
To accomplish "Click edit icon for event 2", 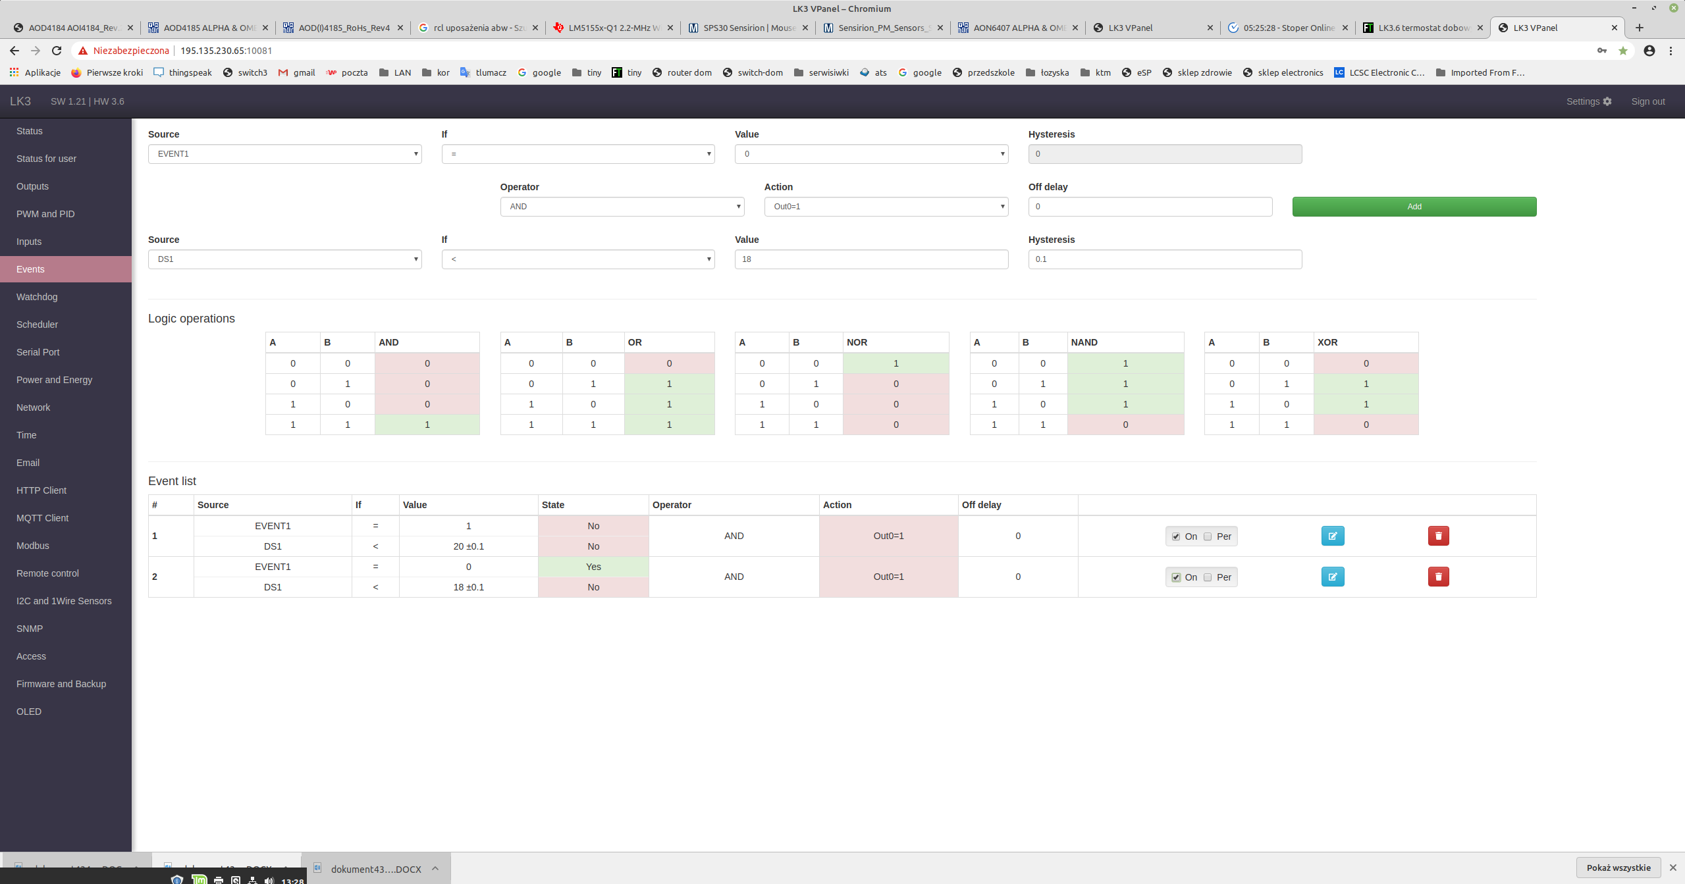I will click(x=1332, y=577).
